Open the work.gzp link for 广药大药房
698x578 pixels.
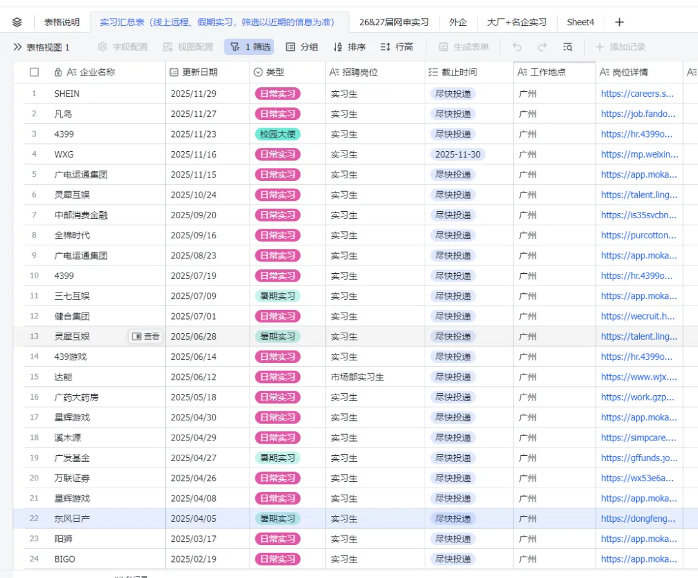click(x=637, y=397)
